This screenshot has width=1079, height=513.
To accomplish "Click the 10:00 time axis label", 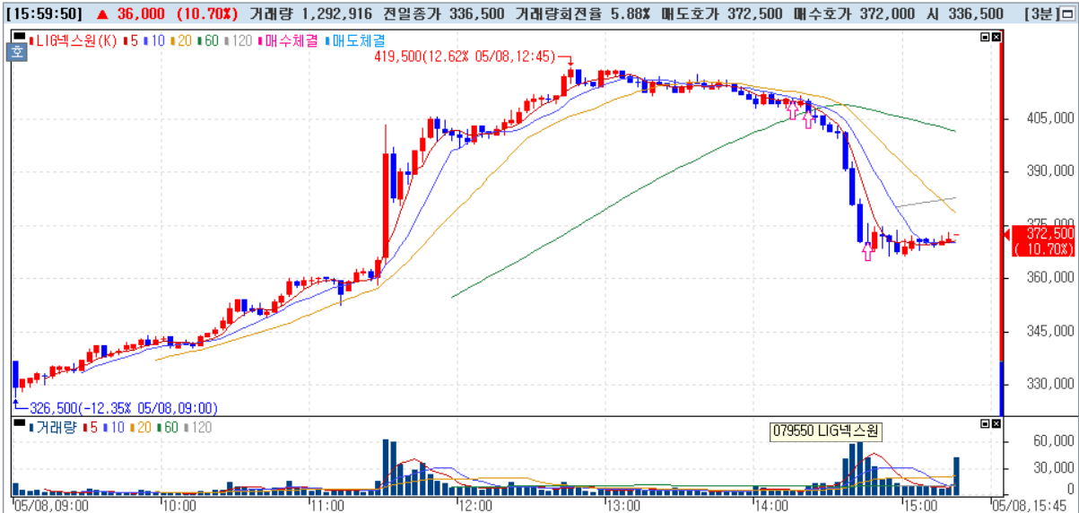I will tap(179, 505).
